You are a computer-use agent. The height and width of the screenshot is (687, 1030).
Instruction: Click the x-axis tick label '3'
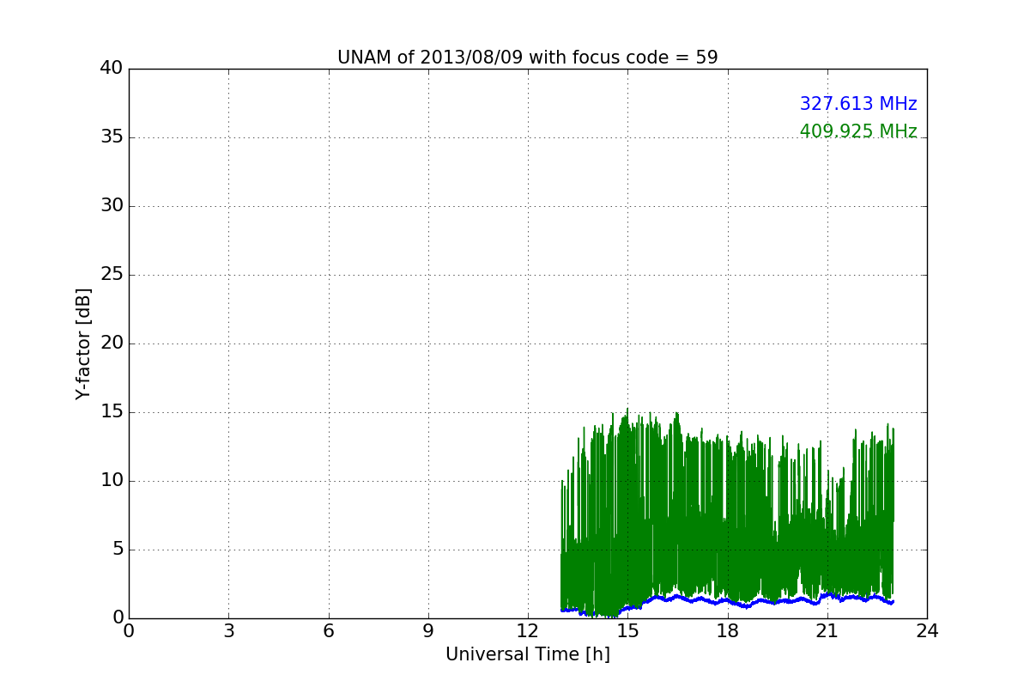[228, 631]
